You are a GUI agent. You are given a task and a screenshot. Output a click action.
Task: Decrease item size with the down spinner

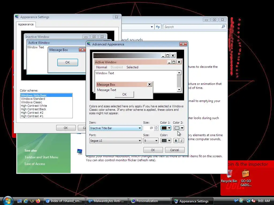156,129
